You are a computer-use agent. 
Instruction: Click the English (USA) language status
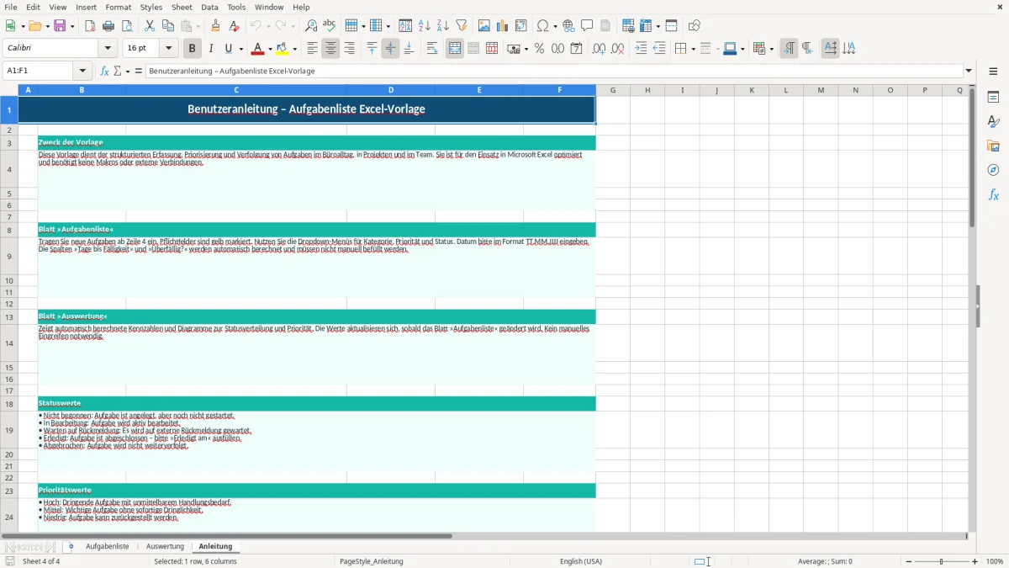[x=581, y=561]
